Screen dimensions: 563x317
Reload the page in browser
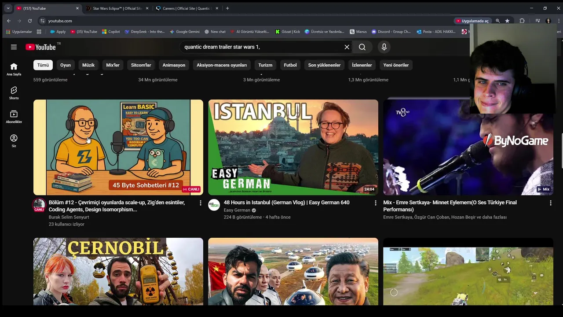(x=30, y=21)
